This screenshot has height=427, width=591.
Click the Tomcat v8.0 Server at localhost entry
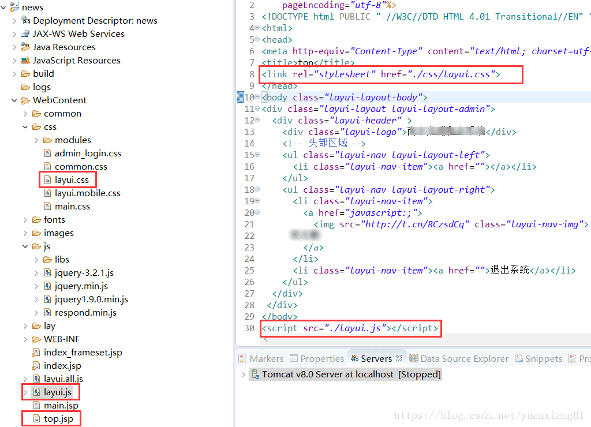click(x=351, y=374)
